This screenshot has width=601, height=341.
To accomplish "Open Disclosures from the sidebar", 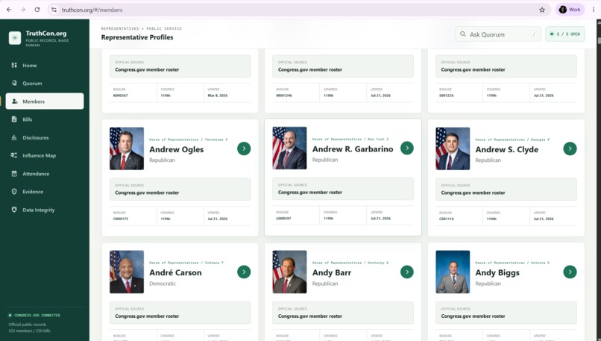I will [45, 137].
